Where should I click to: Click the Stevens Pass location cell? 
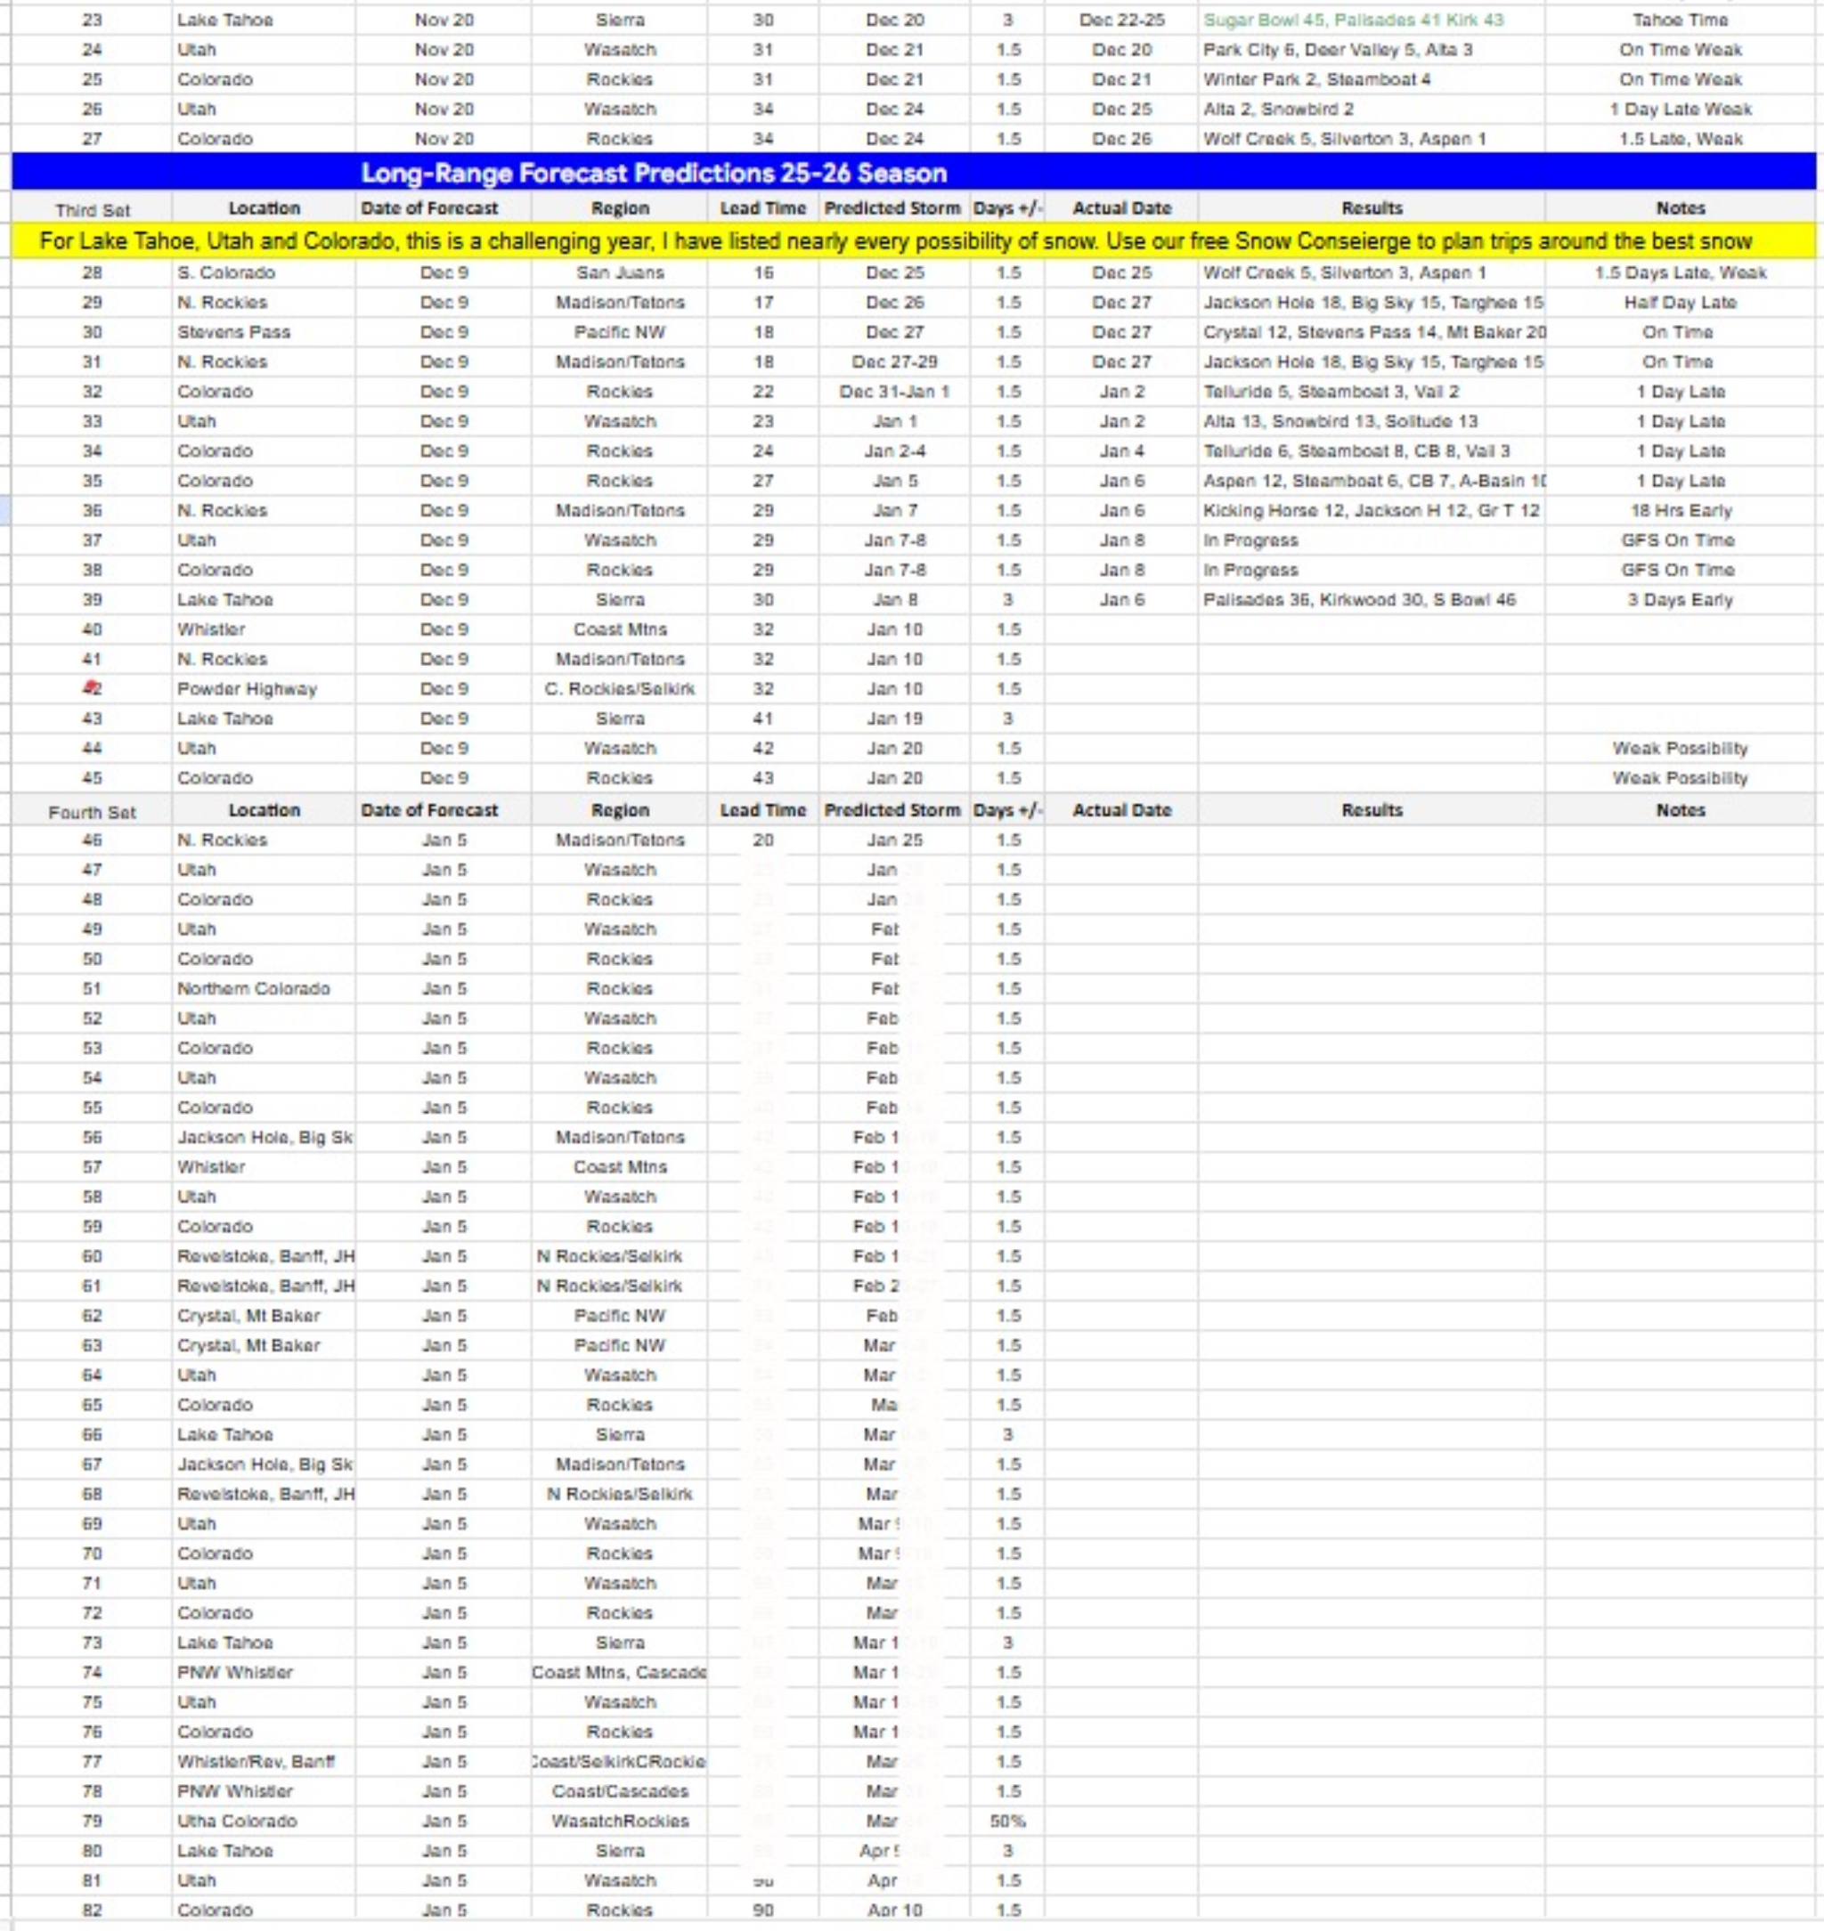[233, 332]
